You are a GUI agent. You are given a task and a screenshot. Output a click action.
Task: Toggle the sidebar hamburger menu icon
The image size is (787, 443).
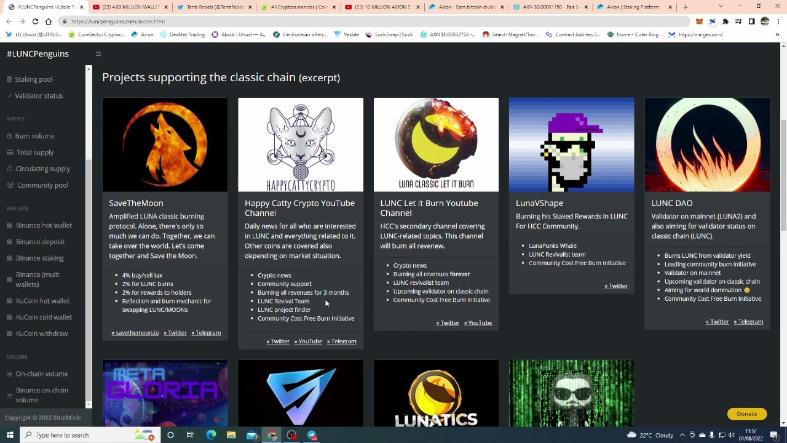[98, 54]
